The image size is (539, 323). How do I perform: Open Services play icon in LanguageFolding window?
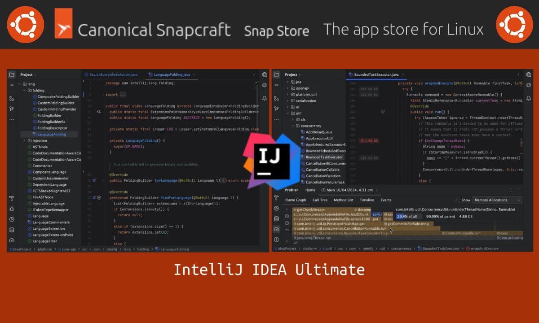pyautogui.click(x=12, y=219)
